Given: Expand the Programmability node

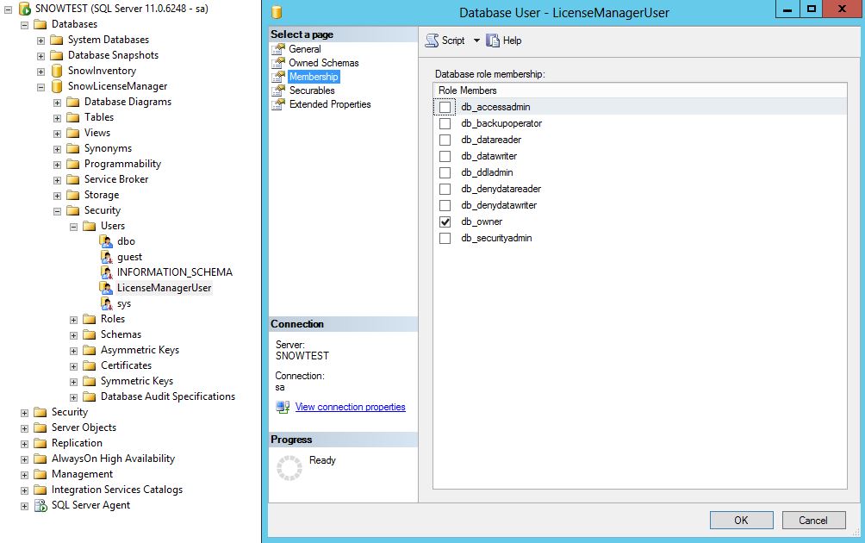Looking at the screenshot, I should [x=58, y=165].
